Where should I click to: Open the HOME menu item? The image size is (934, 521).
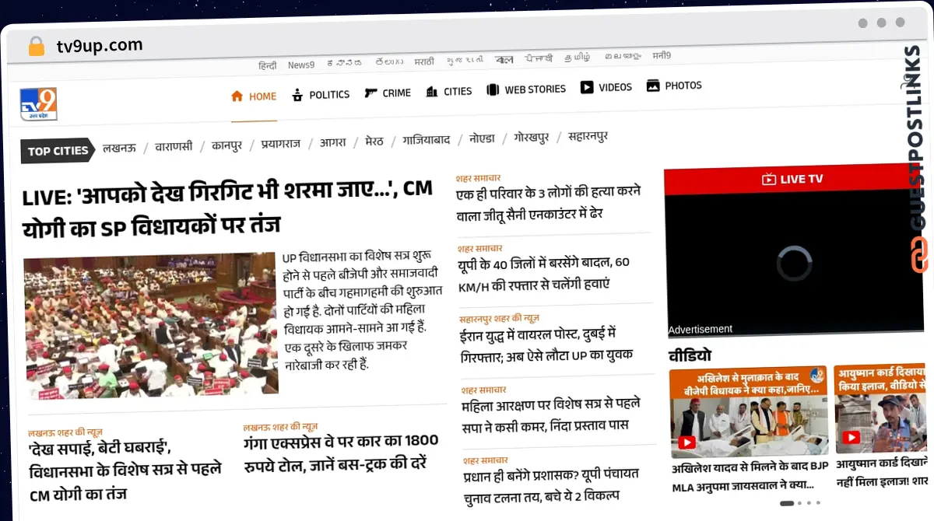[262, 96]
